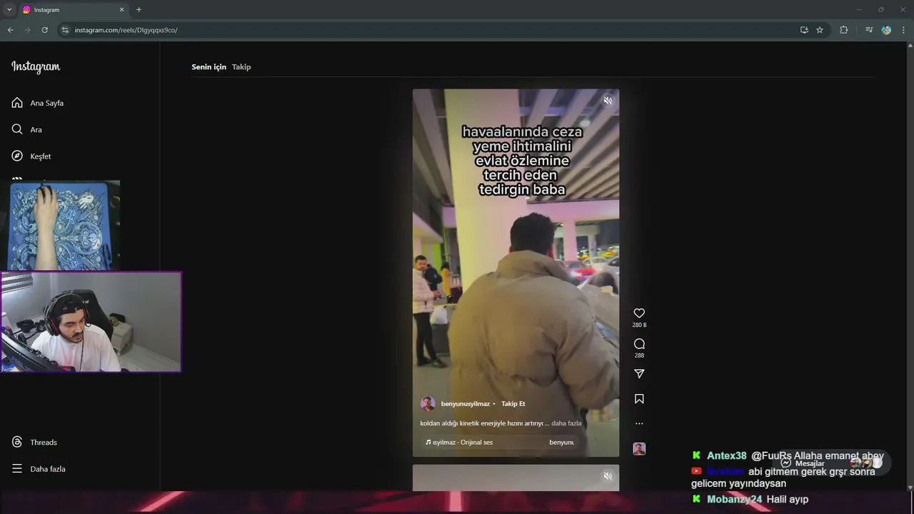The width and height of the screenshot is (914, 514).
Task: Expand caption with daha fazla
Action: pos(566,423)
